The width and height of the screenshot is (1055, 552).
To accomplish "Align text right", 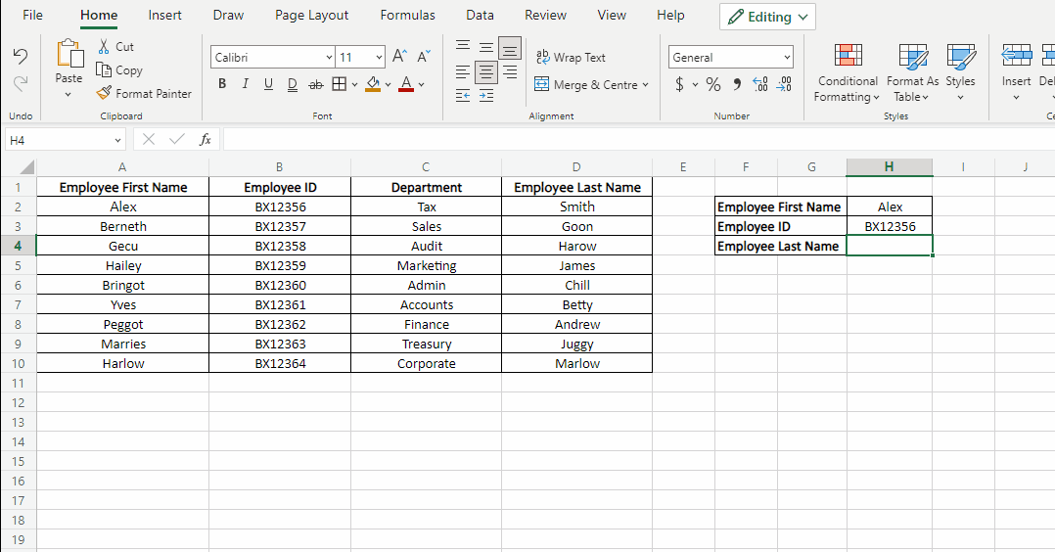I will click(x=510, y=71).
